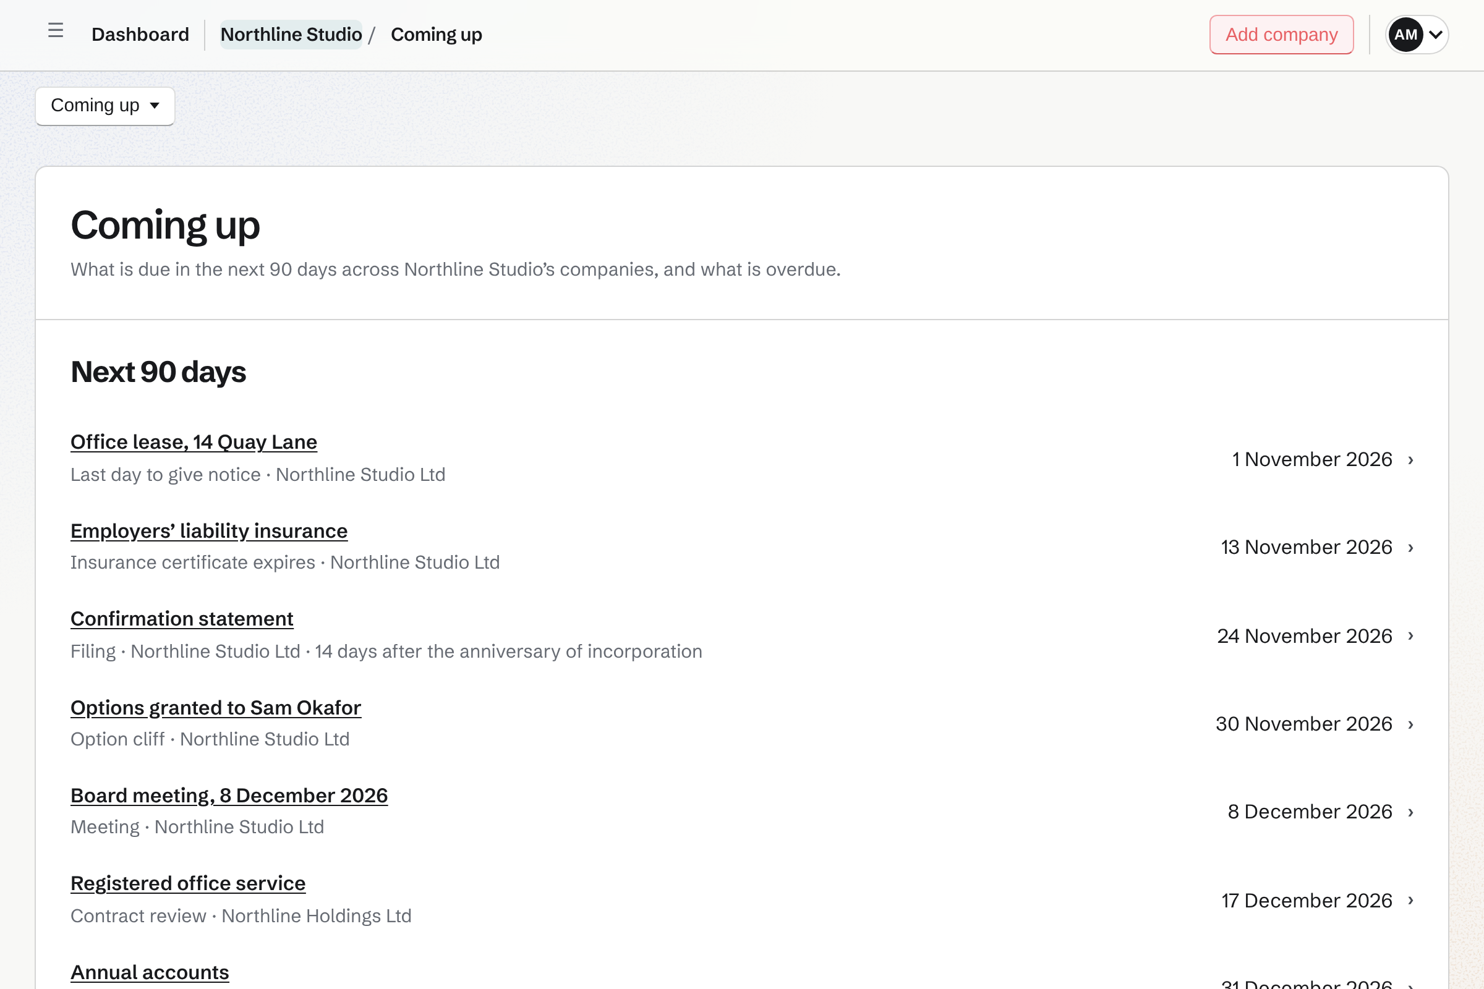
Task: Click 'Meeting · Northline Studio Ltd' subtitle
Action: pos(197,827)
